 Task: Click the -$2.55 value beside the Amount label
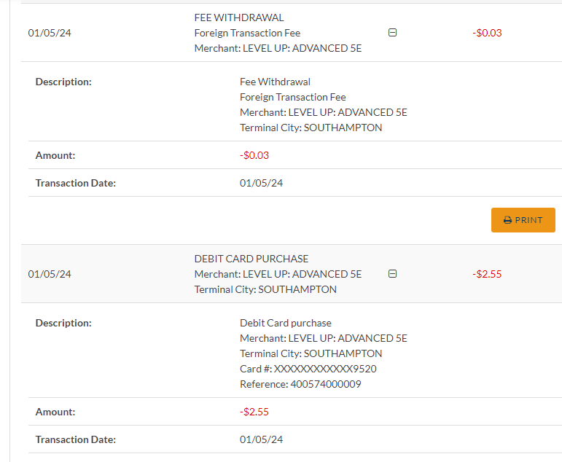point(254,412)
